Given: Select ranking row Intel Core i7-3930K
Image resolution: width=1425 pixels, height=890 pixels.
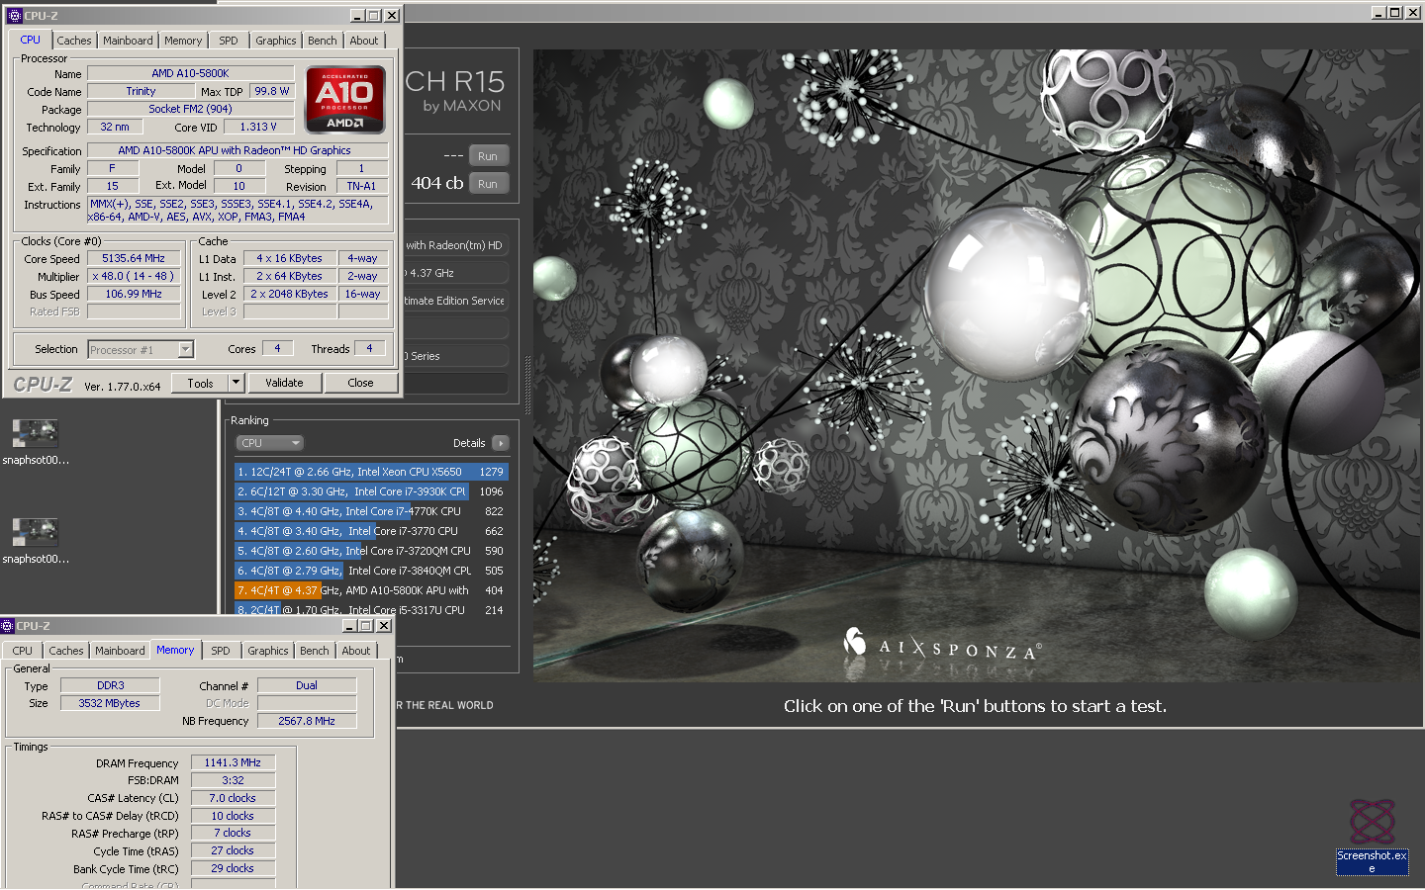Looking at the screenshot, I should click(371, 491).
